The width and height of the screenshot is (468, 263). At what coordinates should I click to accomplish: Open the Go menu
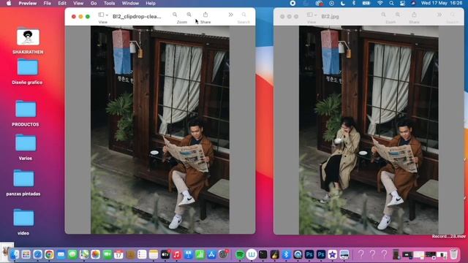94,3
